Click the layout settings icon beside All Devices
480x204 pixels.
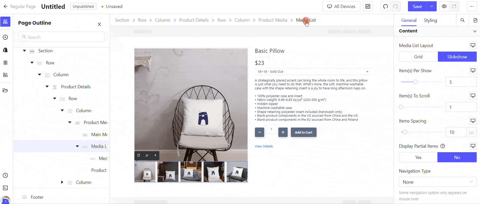pos(368,7)
